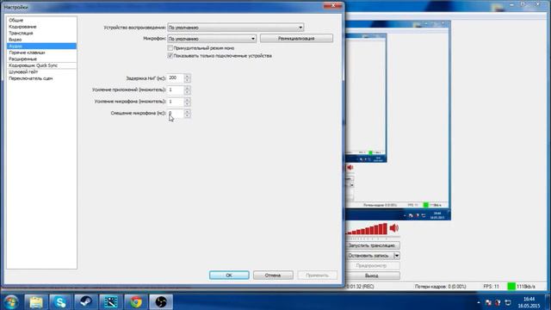Click the OK button
551x310 pixels.
[229, 276]
